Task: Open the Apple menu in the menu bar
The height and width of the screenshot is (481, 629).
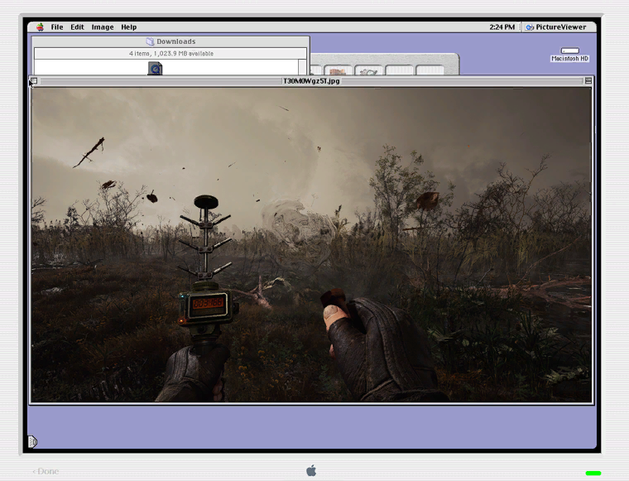Action: tap(40, 26)
